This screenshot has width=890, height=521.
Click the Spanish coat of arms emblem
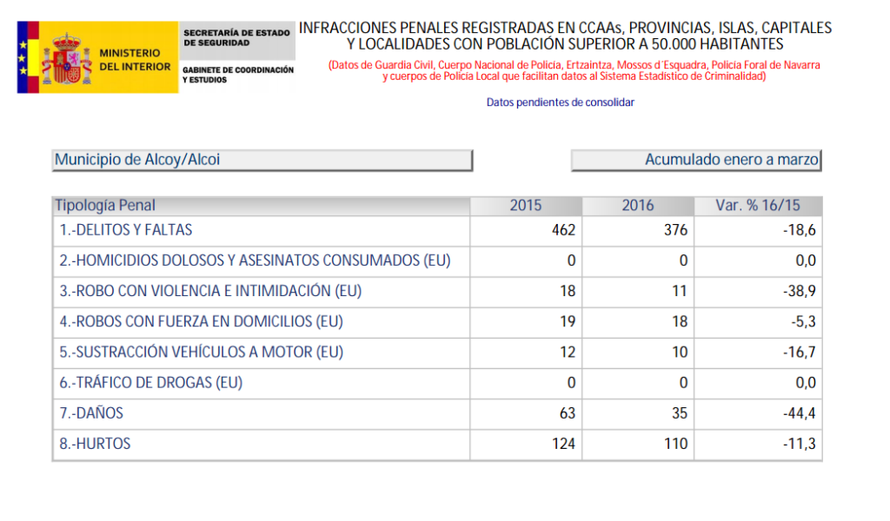pos(67,59)
